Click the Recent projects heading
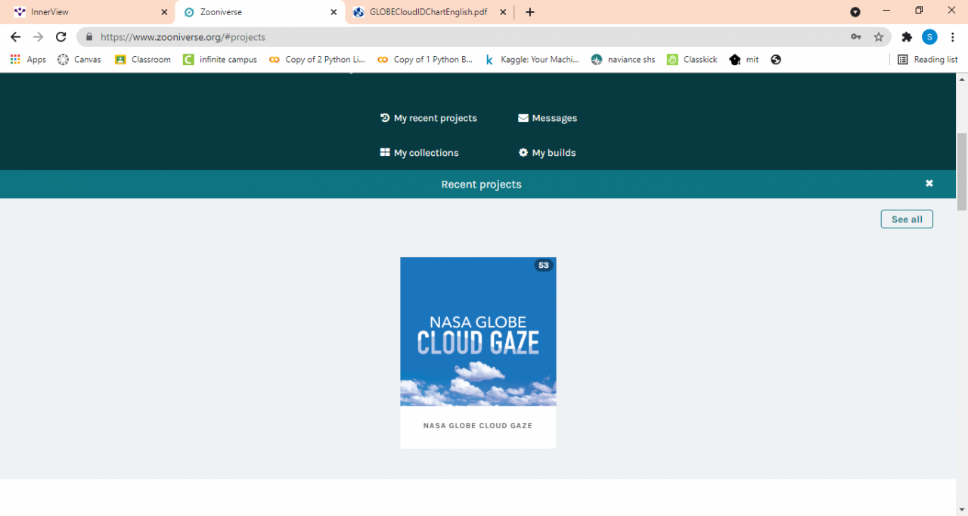Screen dimensions: 968x516 point(481,185)
